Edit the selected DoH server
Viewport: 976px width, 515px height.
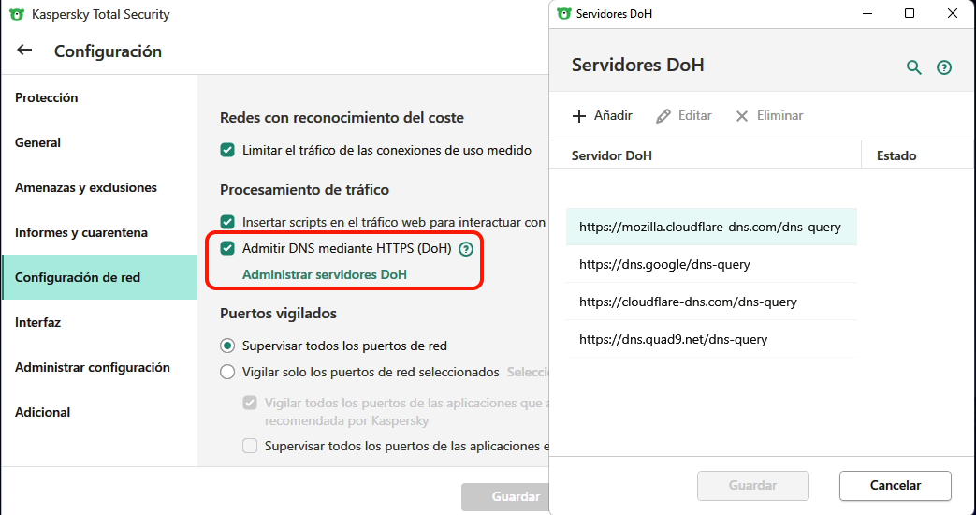point(683,115)
